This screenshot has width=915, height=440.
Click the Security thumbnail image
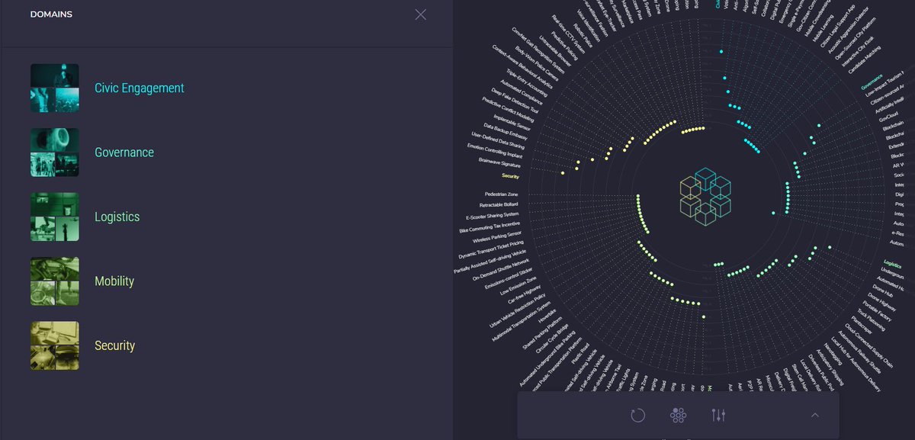point(54,345)
